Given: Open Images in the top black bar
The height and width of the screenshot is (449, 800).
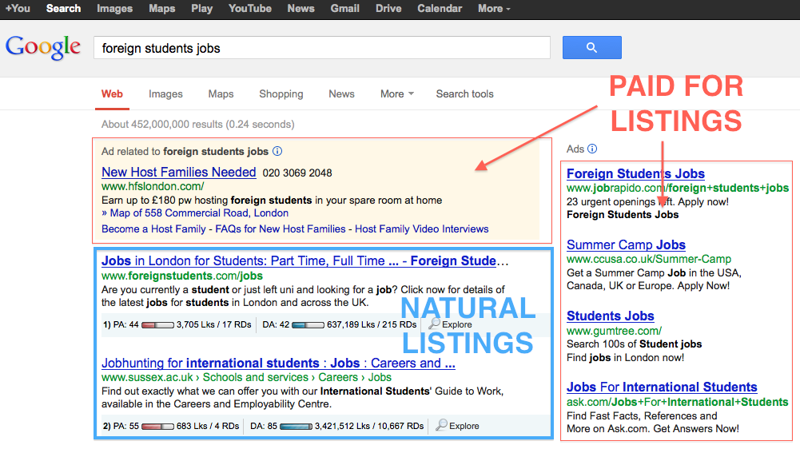Looking at the screenshot, I should (115, 9).
